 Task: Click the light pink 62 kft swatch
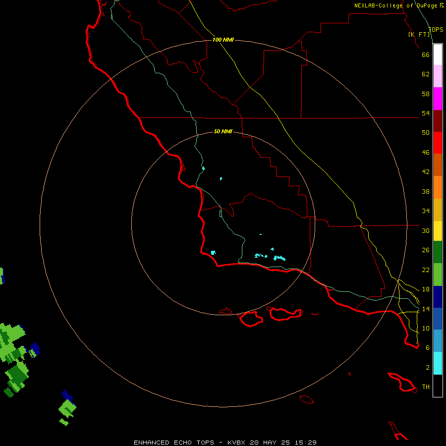click(438, 76)
